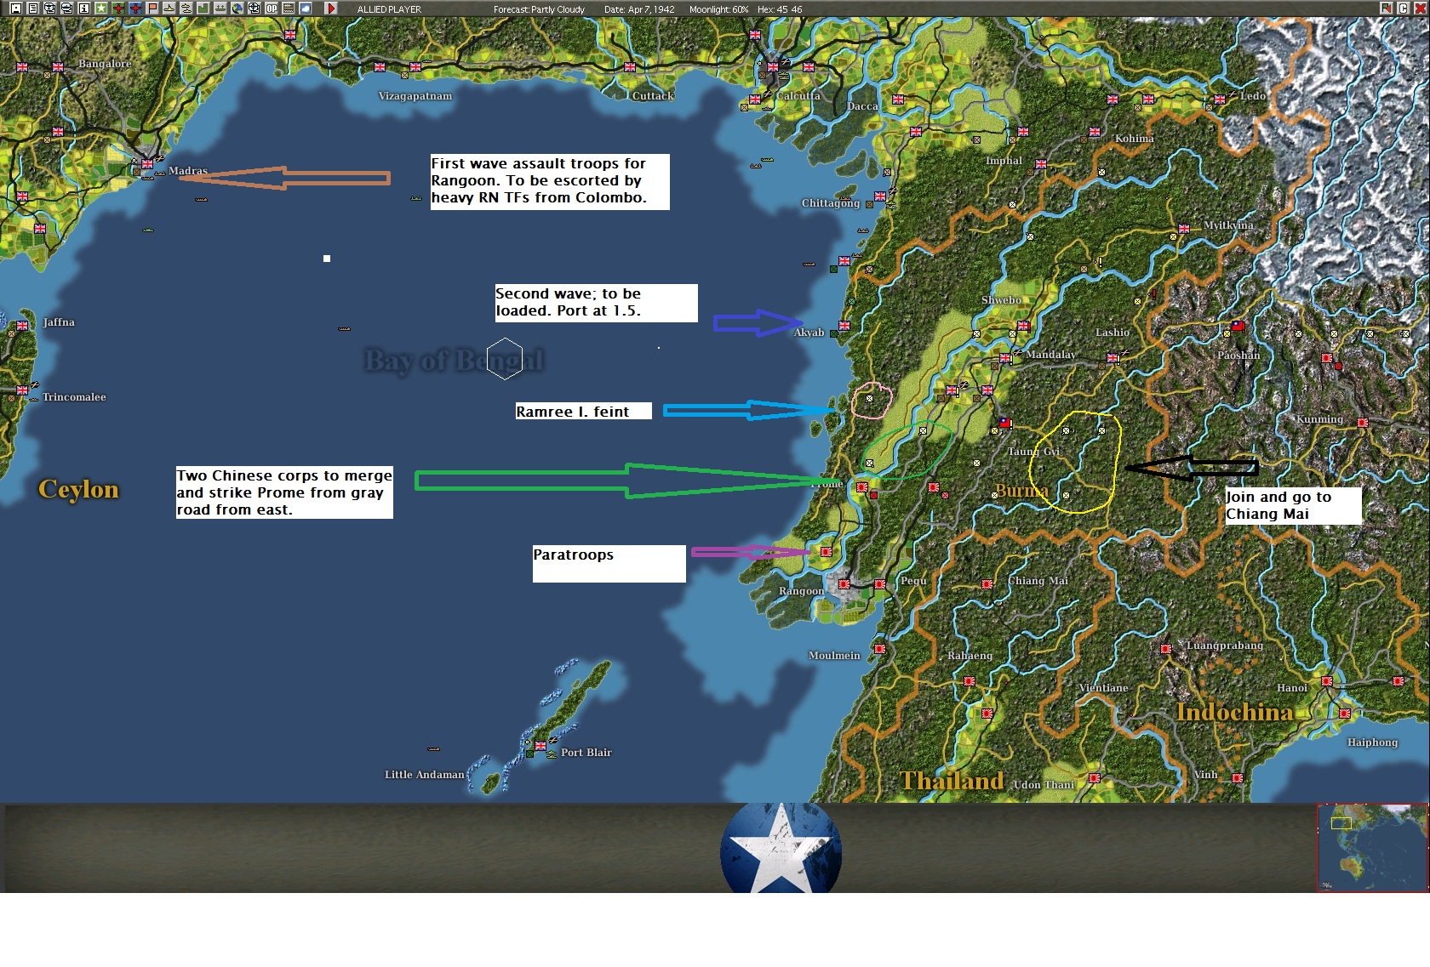This screenshot has height=967, width=1430.
Task: Select the Shwebo base label
Action: (1001, 300)
